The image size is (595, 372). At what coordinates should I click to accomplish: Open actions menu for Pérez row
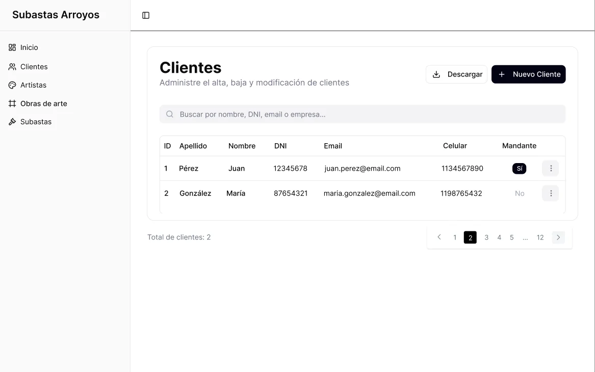551,168
